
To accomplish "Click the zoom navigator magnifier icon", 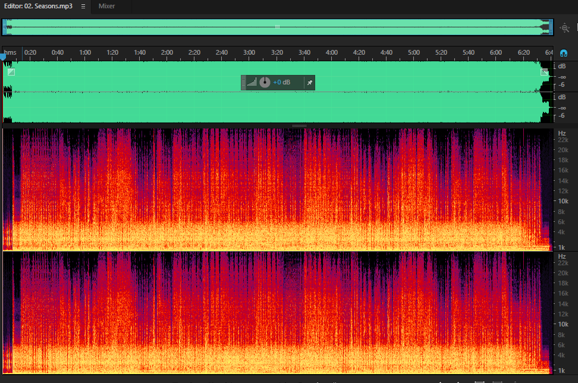I will pos(564,27).
